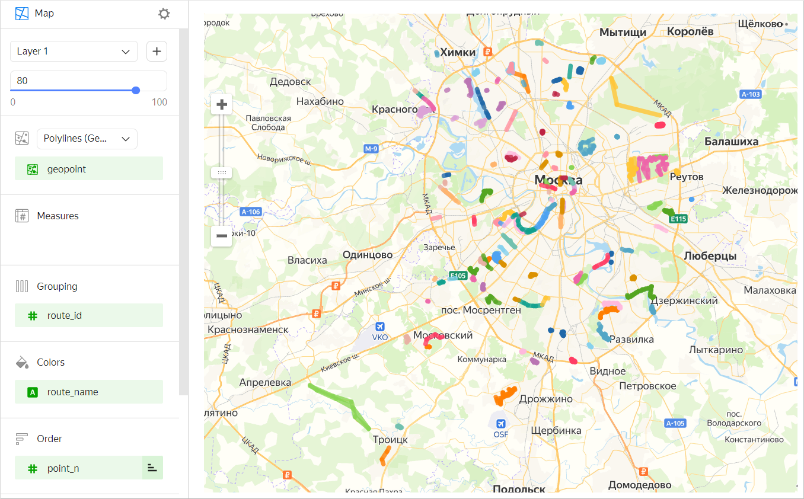Select the route_id chip under Grouping

[x=88, y=315]
